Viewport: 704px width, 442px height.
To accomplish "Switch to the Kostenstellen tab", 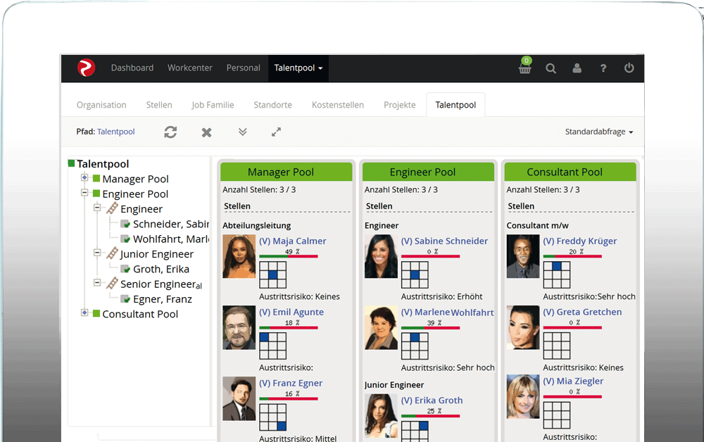I will click(x=338, y=105).
